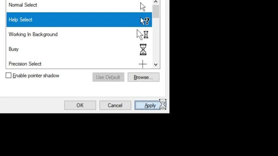Choose the Busy pointer entry
Viewport: 278px width, 156px height.
tap(79, 49)
